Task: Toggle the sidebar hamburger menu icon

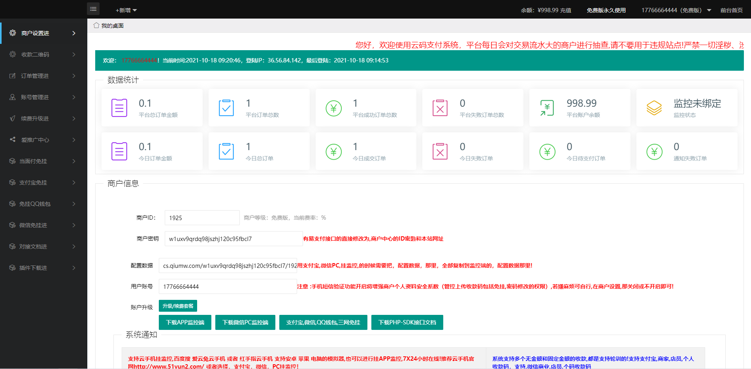Action: [x=93, y=9]
